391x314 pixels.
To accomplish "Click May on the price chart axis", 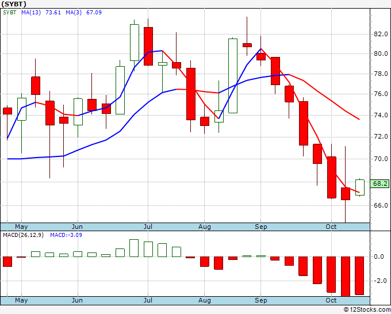I will pos(21,227).
